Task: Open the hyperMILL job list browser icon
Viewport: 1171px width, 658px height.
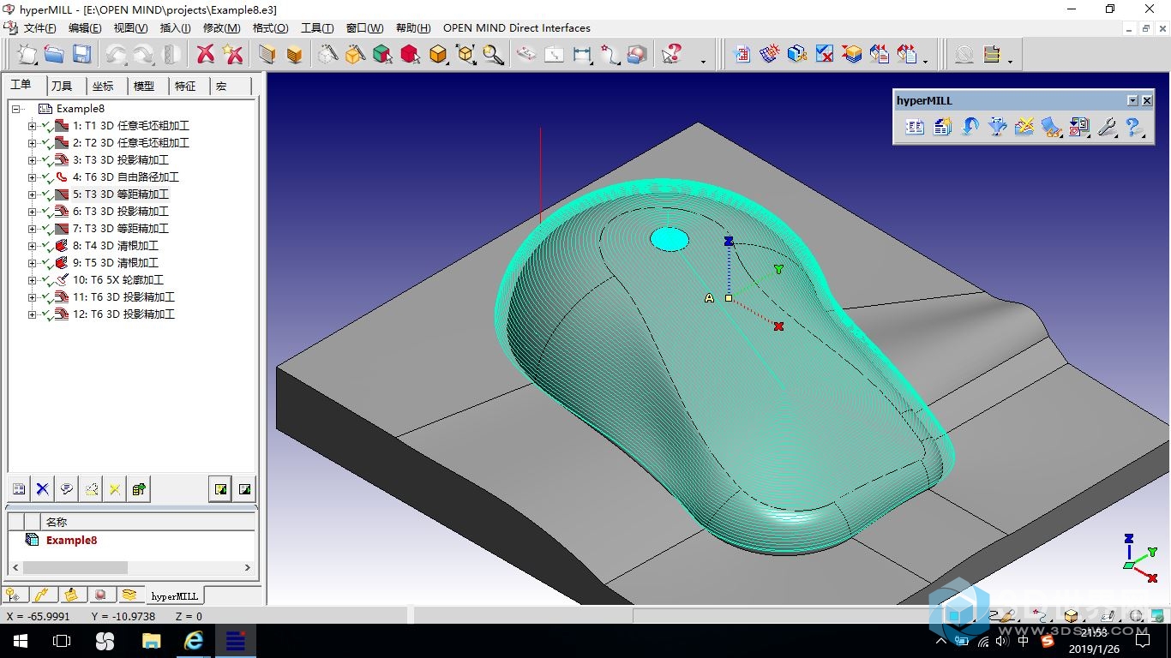Action: (915, 128)
